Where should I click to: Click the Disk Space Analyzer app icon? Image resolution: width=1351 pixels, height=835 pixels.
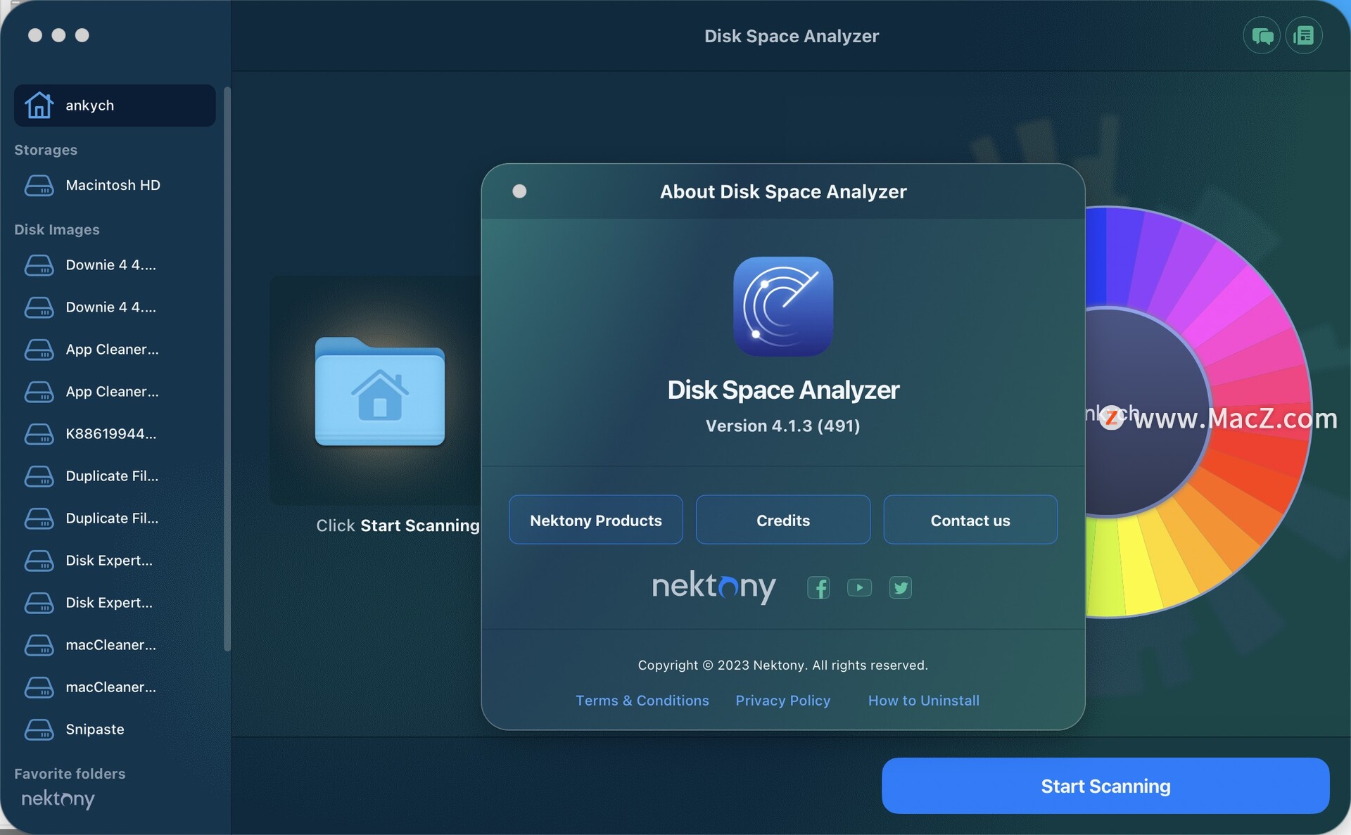point(783,307)
